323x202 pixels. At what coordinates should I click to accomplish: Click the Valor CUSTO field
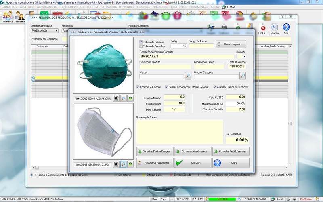pos(236,97)
